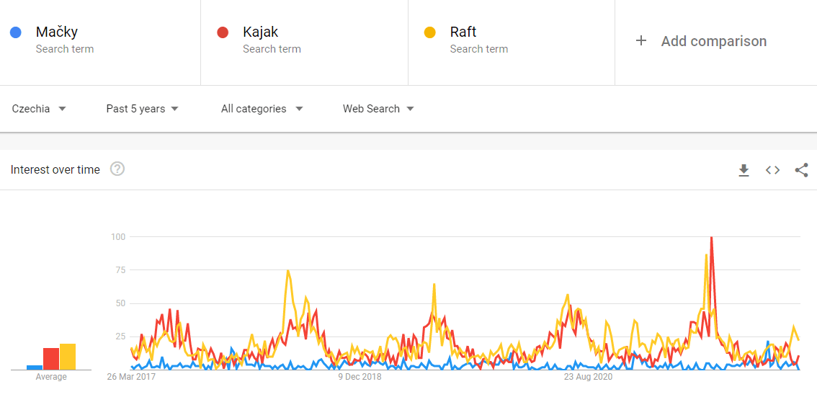Edit the Mačky search term
This screenshot has height=410, width=817.
click(x=57, y=32)
